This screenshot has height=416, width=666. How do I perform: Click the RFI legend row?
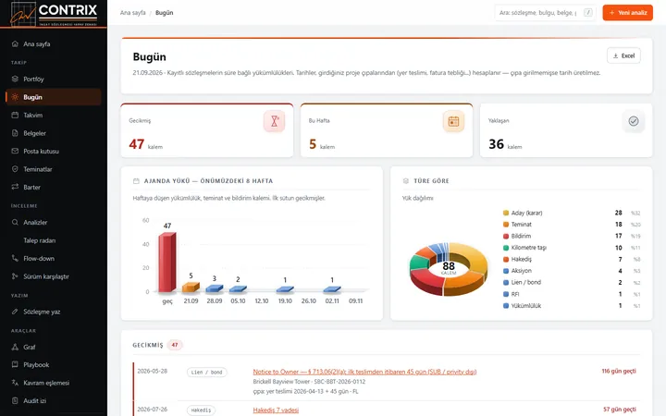(x=572, y=294)
